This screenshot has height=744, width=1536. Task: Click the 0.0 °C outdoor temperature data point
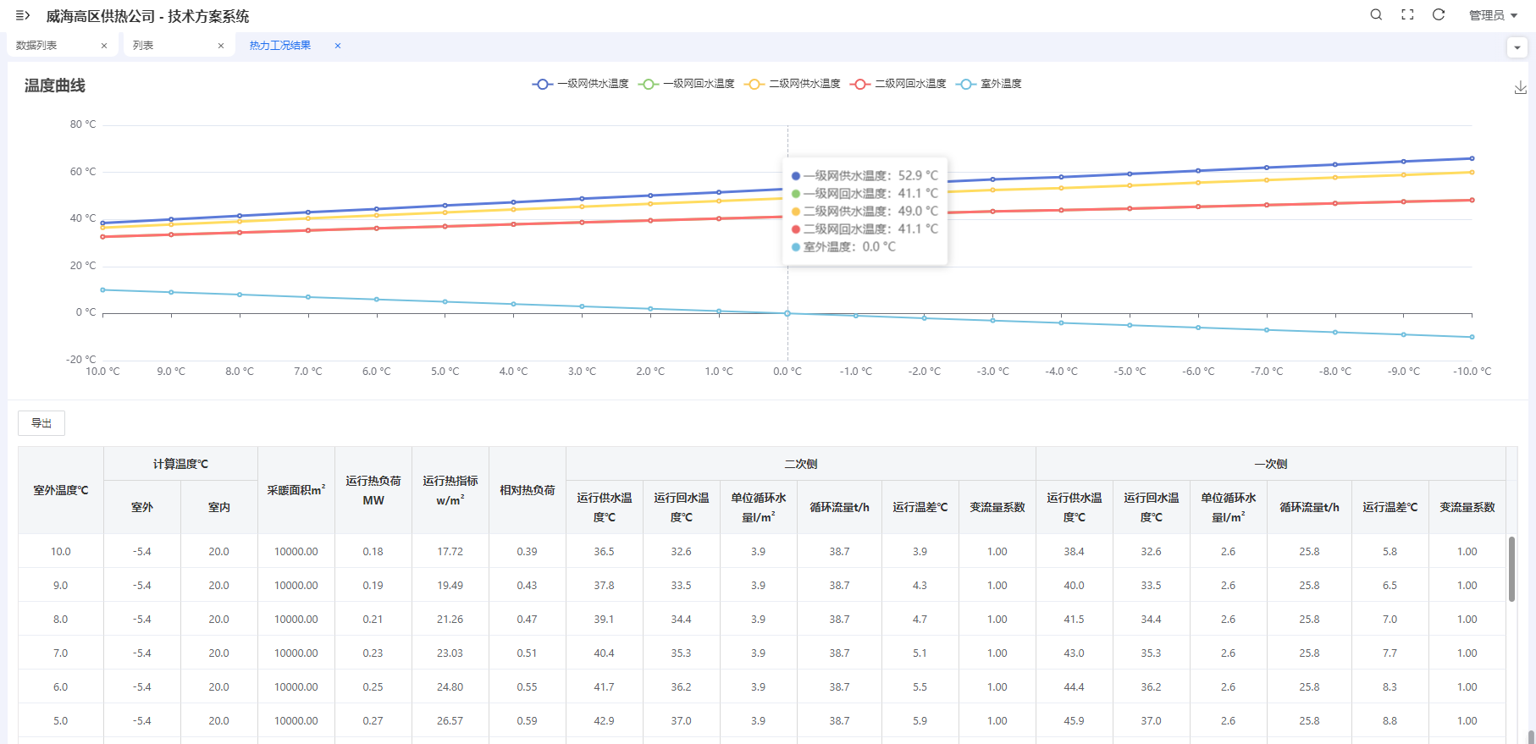[x=787, y=314]
